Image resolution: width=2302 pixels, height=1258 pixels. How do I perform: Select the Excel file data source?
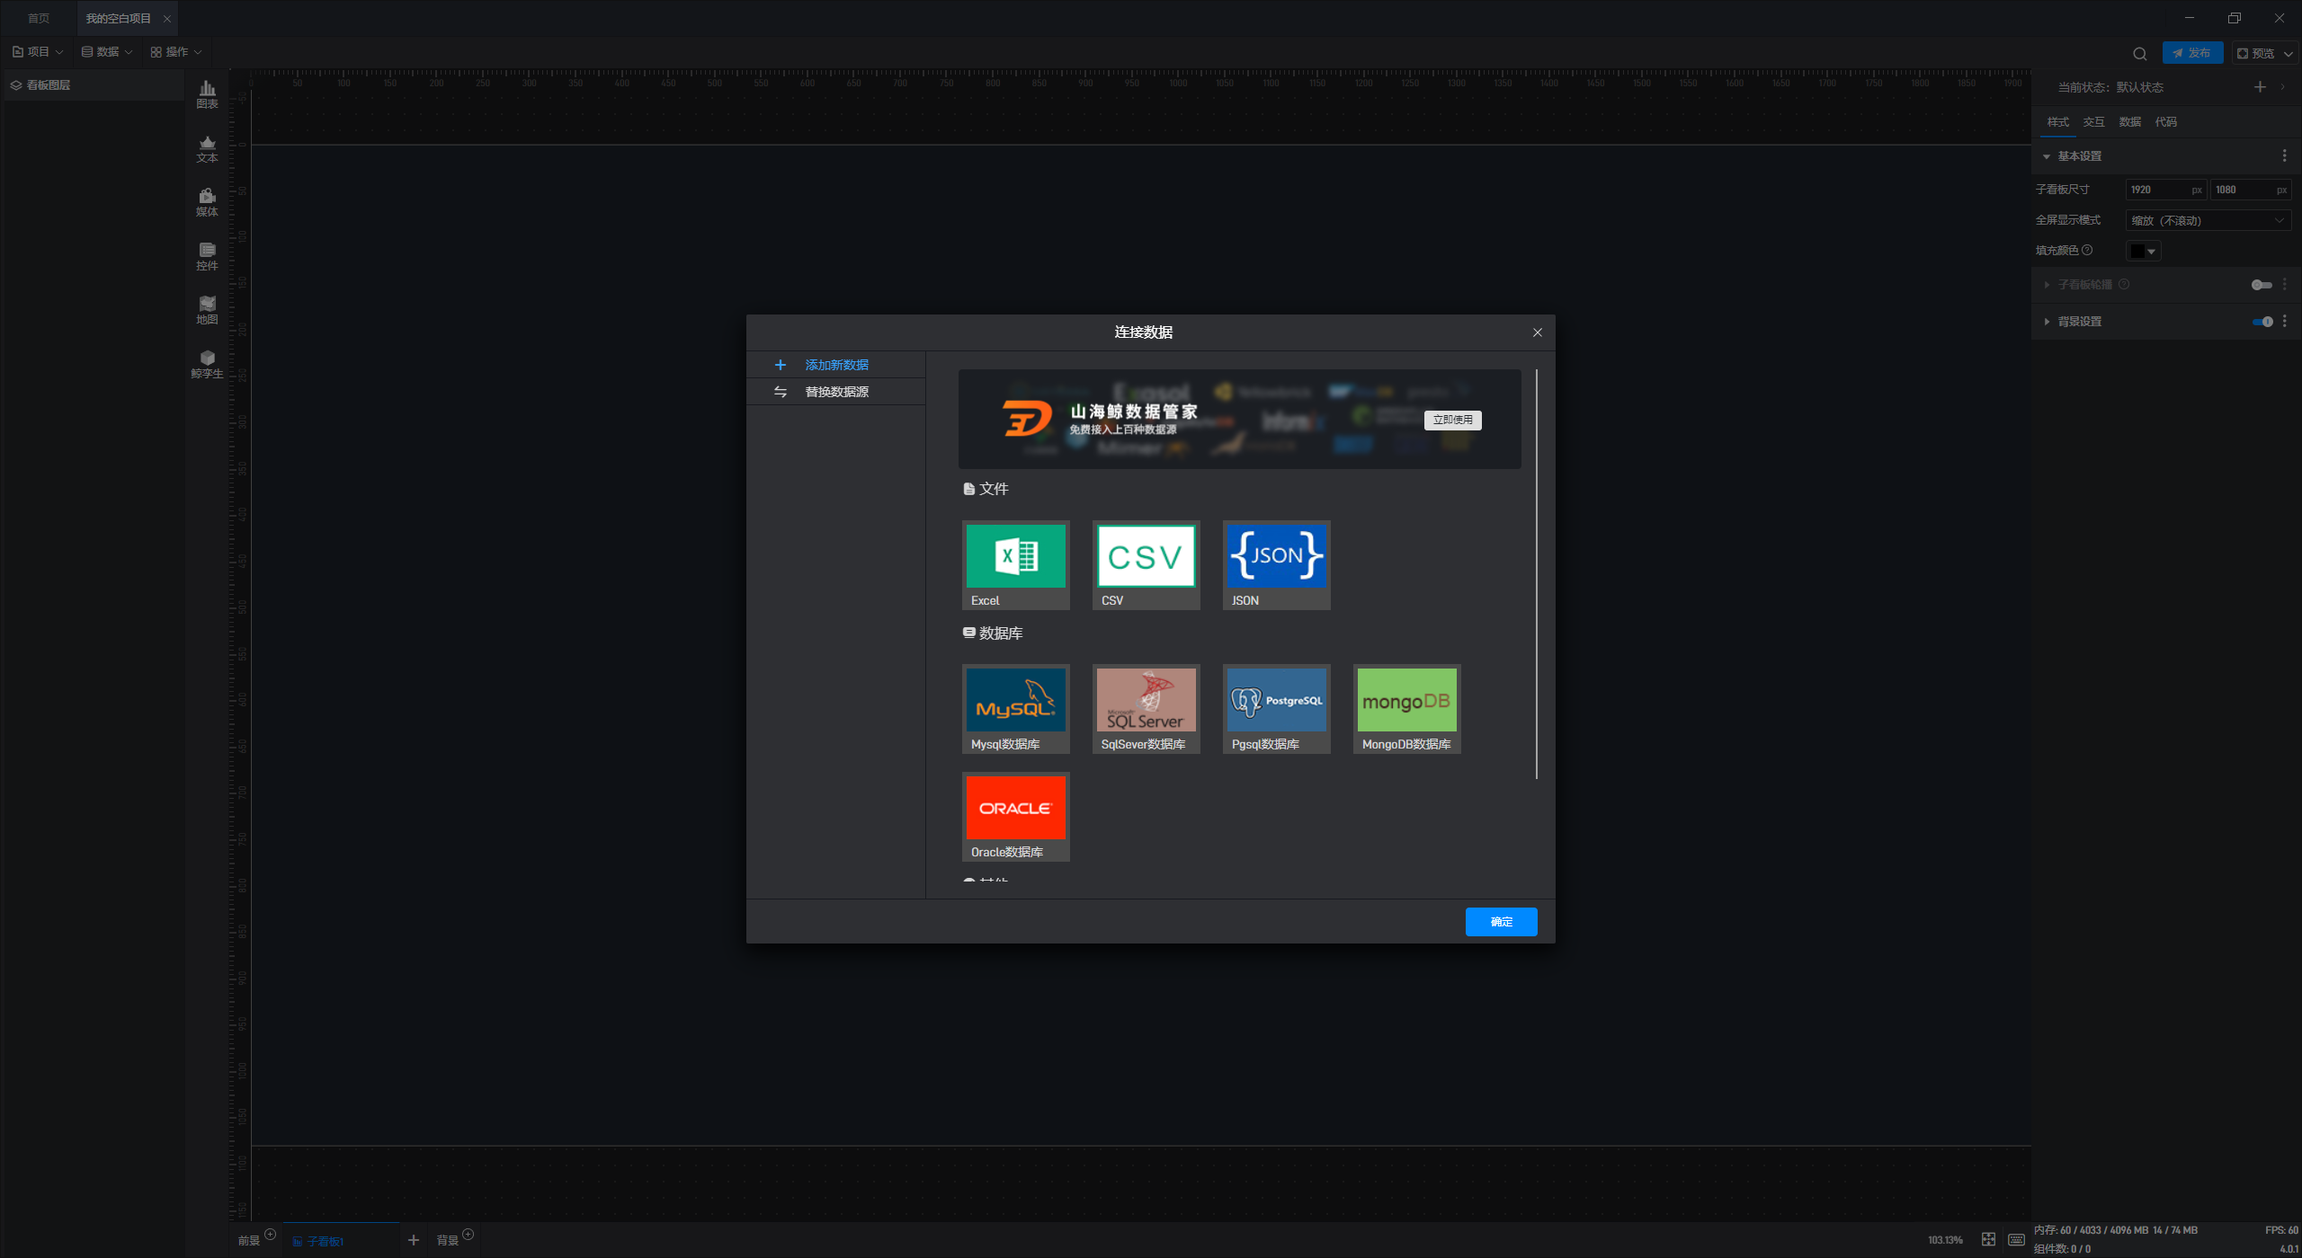1015,564
